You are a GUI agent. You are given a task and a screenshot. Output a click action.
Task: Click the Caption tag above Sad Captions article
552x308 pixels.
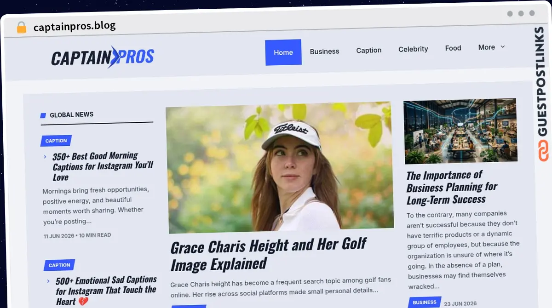tap(59, 265)
